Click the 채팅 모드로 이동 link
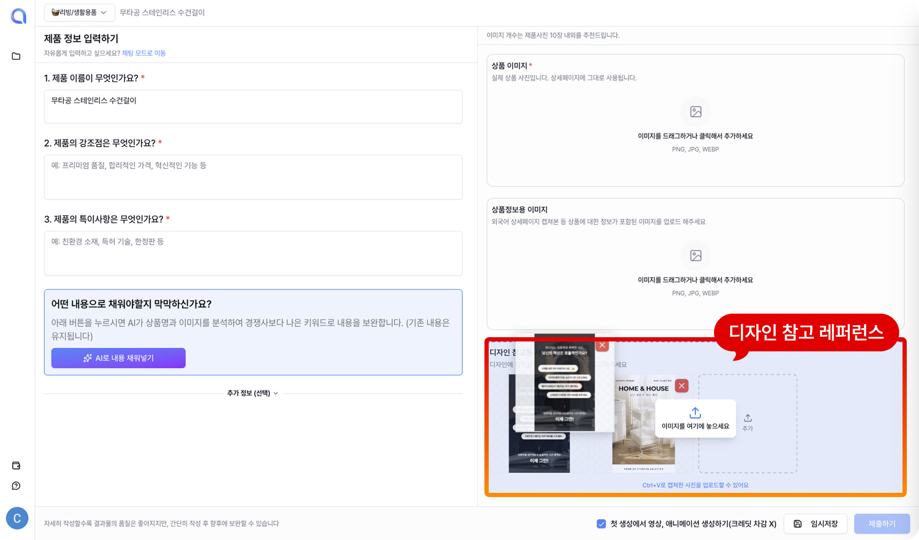This screenshot has width=919, height=540. pyautogui.click(x=144, y=53)
